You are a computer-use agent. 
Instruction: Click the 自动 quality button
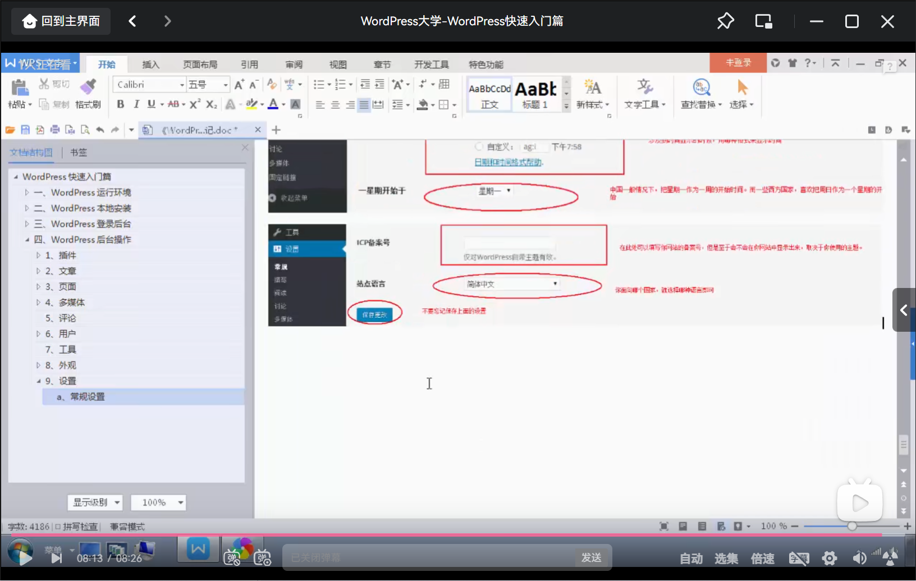[691, 559]
